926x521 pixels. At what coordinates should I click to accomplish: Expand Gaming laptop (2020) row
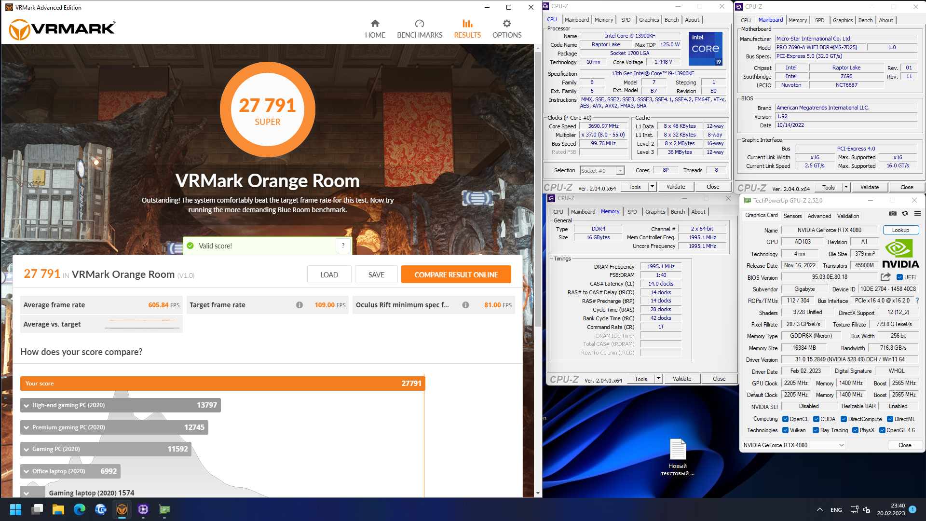[27, 493]
